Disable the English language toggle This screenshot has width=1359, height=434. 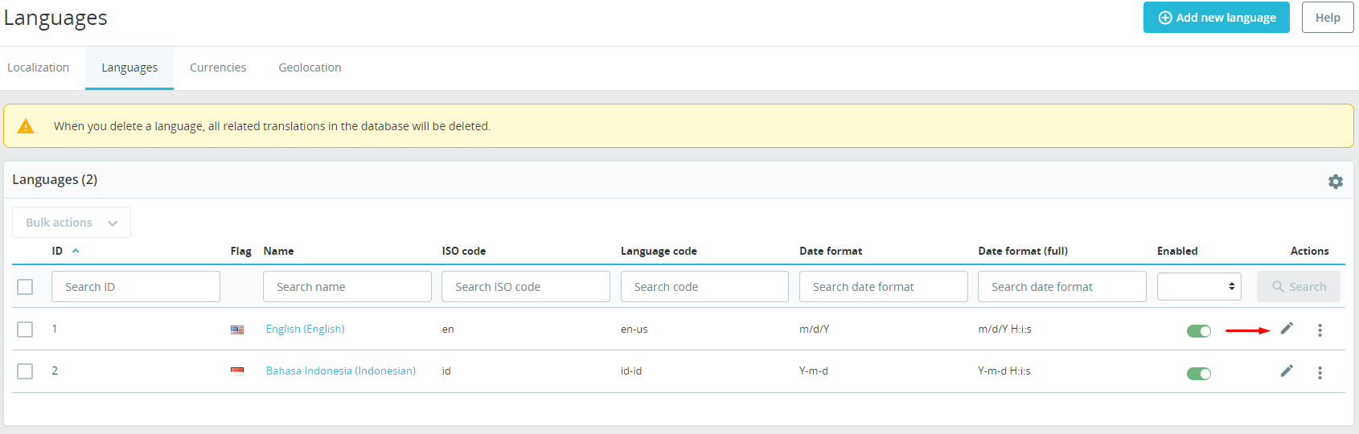click(x=1198, y=331)
